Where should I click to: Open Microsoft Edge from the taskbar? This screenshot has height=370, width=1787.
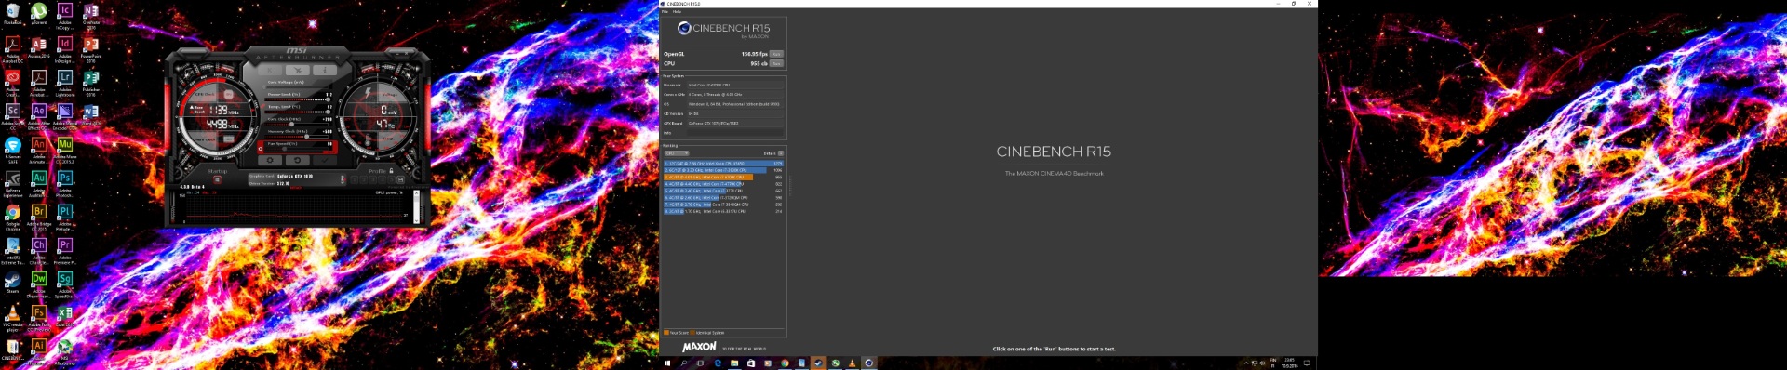click(x=718, y=363)
